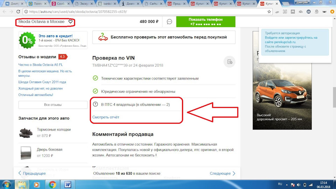Open media player from taskbar
The width and height of the screenshot is (336, 189).
(x=36, y=184)
